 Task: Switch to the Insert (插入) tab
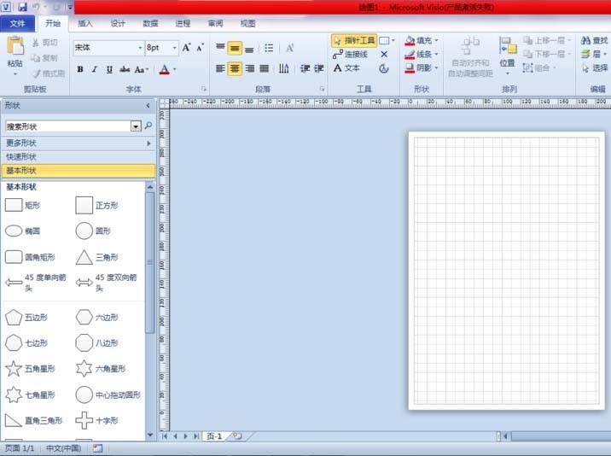pyautogui.click(x=85, y=24)
